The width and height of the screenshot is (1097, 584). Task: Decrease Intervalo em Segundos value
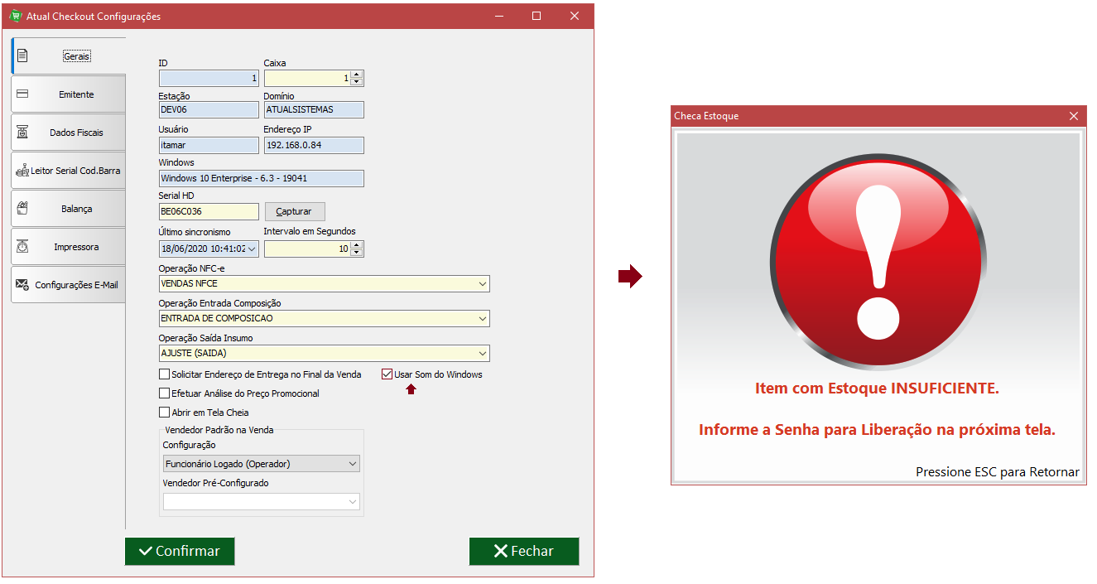pyautogui.click(x=357, y=253)
